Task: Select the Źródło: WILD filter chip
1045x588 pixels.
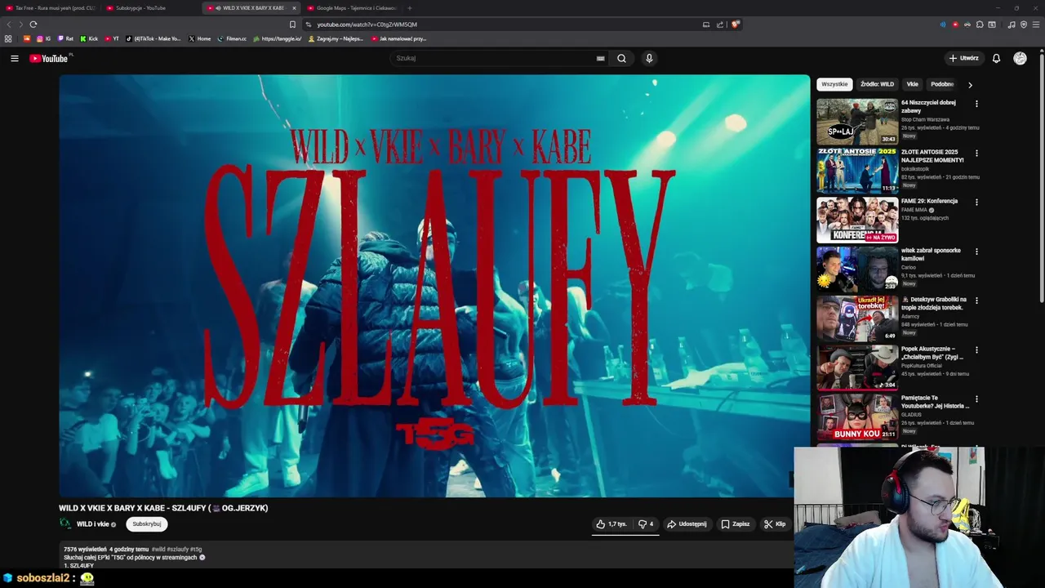Action: coord(877,84)
